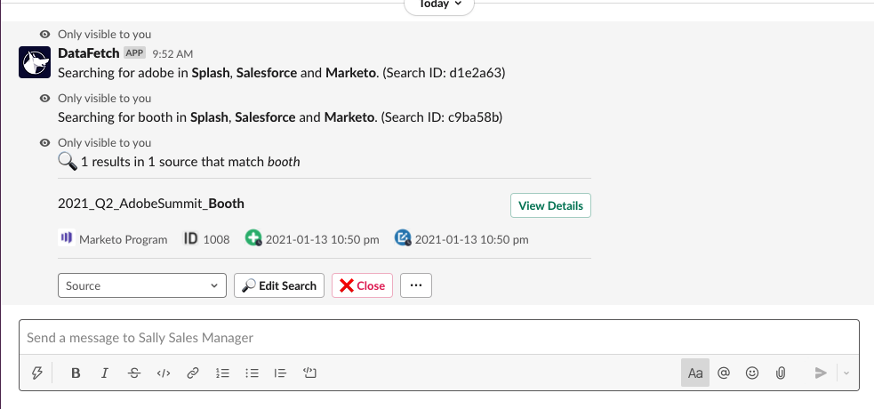The width and height of the screenshot is (874, 409).
Task: Start a bulleted list
Action: coord(252,373)
